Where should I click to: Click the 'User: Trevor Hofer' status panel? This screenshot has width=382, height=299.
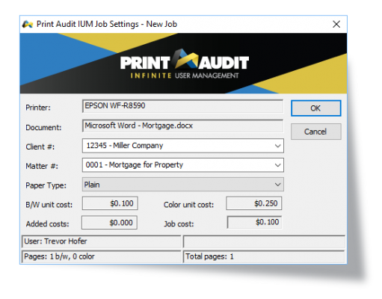click(x=102, y=241)
